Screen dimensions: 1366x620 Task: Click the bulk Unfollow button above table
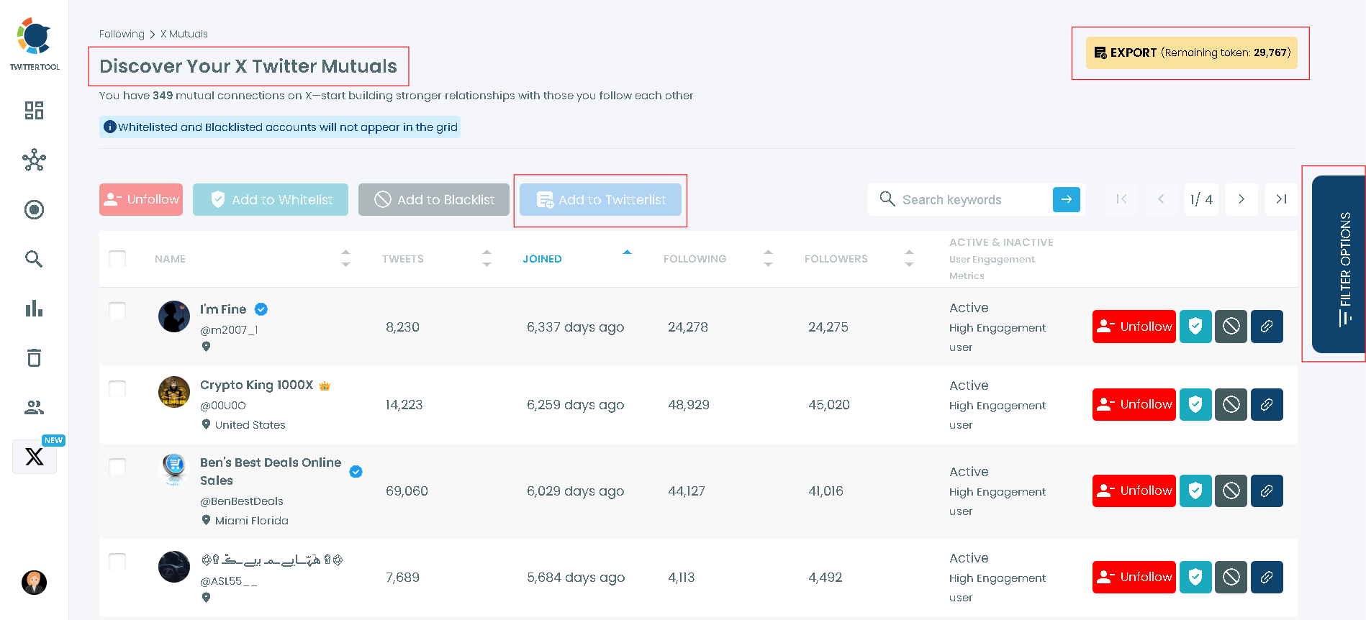click(141, 199)
